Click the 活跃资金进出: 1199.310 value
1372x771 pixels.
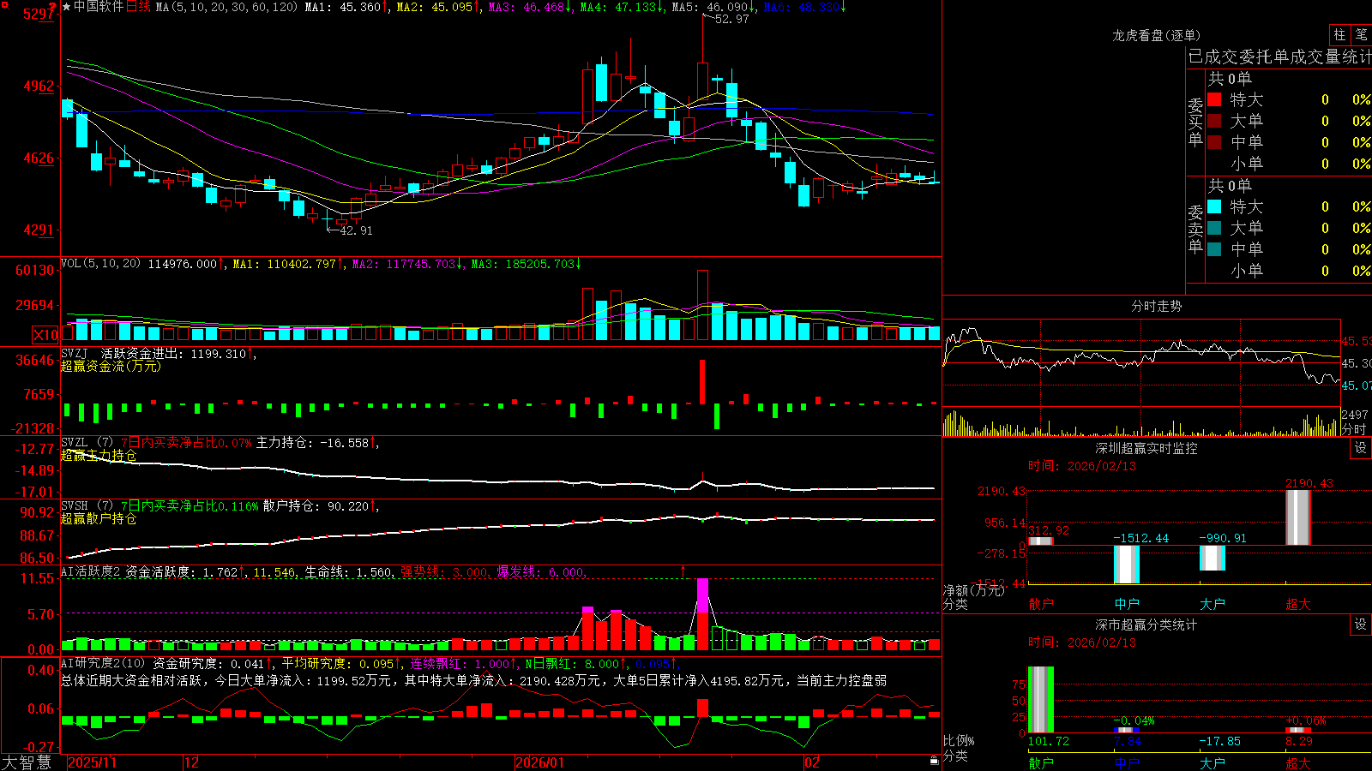click(173, 353)
